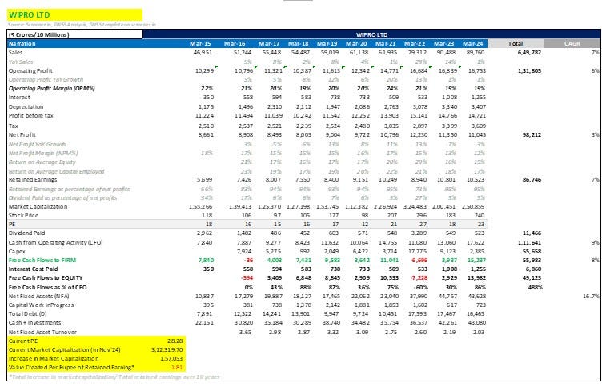Click PE value 27 for Mar-22
602x391 pixels.
tap(423, 224)
